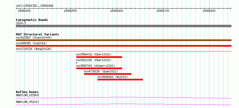Screen dimensions: 239x108
Task: Open the nsv5986461 (Wu2021) variant bar
Action: click(x=120, y=80)
